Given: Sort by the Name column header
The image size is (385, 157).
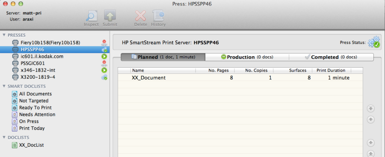Looking at the screenshot, I should click(x=163, y=70).
